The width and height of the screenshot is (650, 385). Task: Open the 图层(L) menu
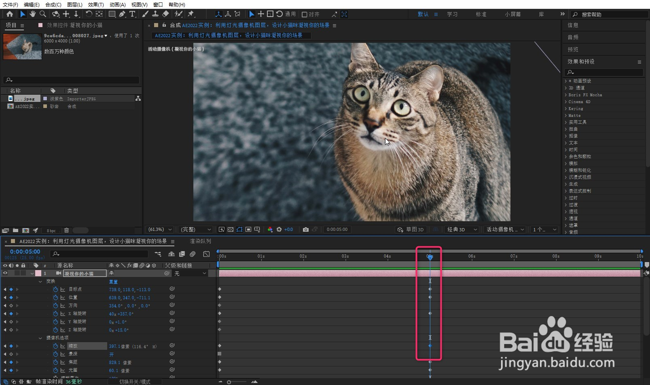(x=75, y=4)
